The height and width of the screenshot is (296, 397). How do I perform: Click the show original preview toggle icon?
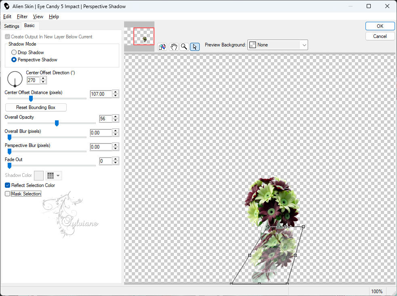click(162, 47)
